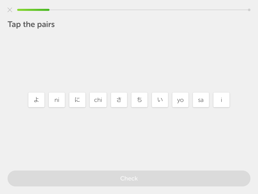Tap the よ hiragana tile
The width and height of the screenshot is (258, 194).
click(36, 100)
